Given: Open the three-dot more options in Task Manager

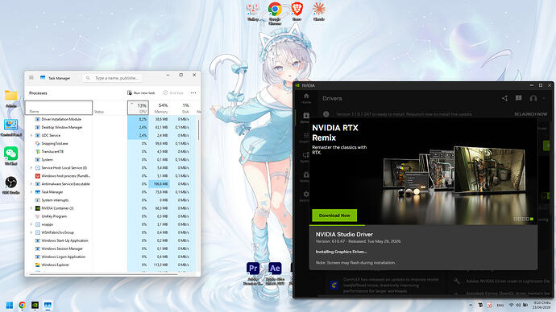Looking at the screenshot, I should [193, 92].
